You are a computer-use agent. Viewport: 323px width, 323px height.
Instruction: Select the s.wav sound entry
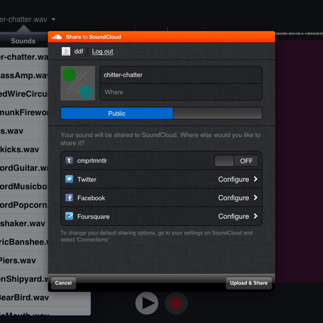pyautogui.click(x=24, y=131)
